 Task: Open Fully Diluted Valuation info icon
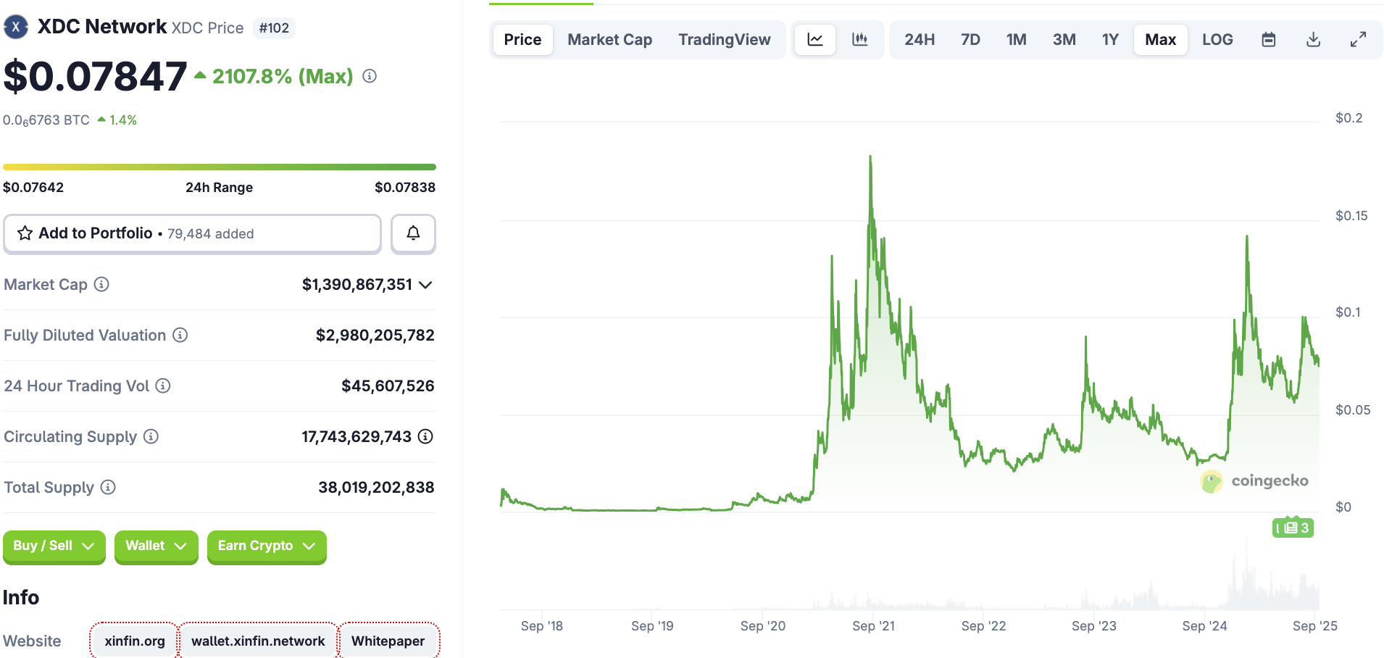180,335
